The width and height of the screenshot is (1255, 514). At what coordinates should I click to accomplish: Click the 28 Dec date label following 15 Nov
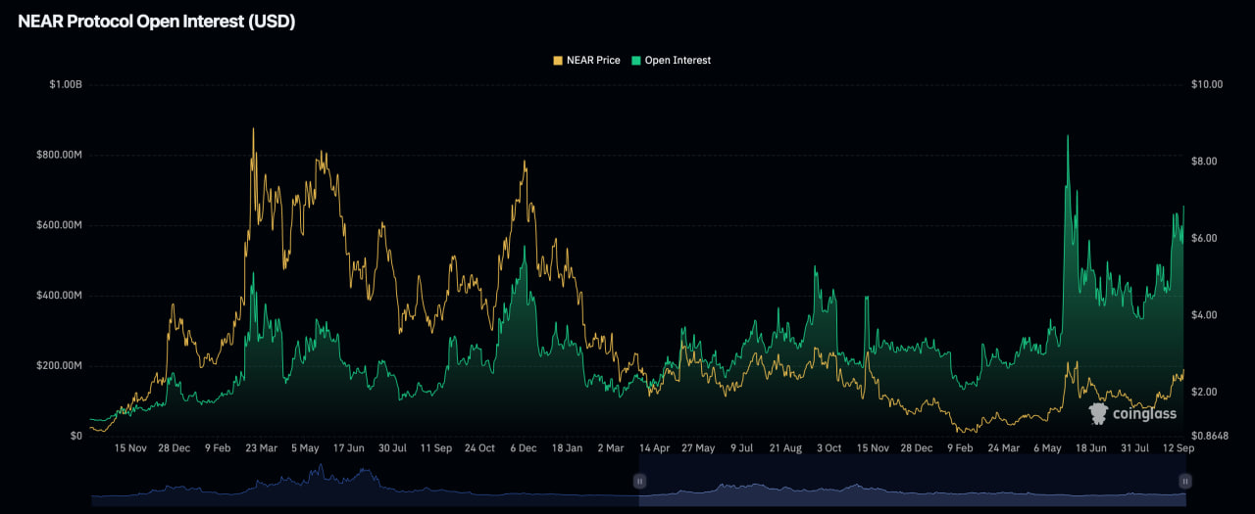click(x=176, y=448)
